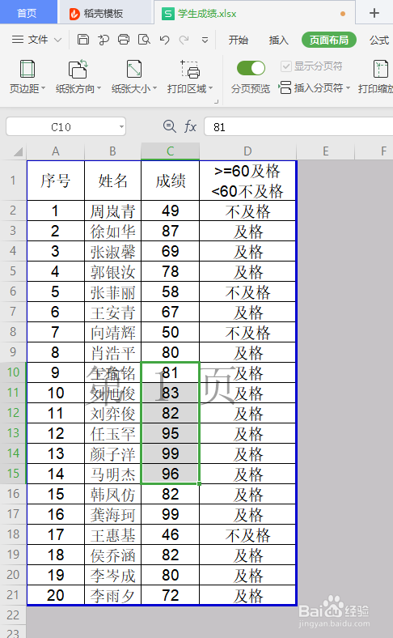The height and width of the screenshot is (638, 393).
Task: Click the export icon beside save
Action: pos(104,40)
